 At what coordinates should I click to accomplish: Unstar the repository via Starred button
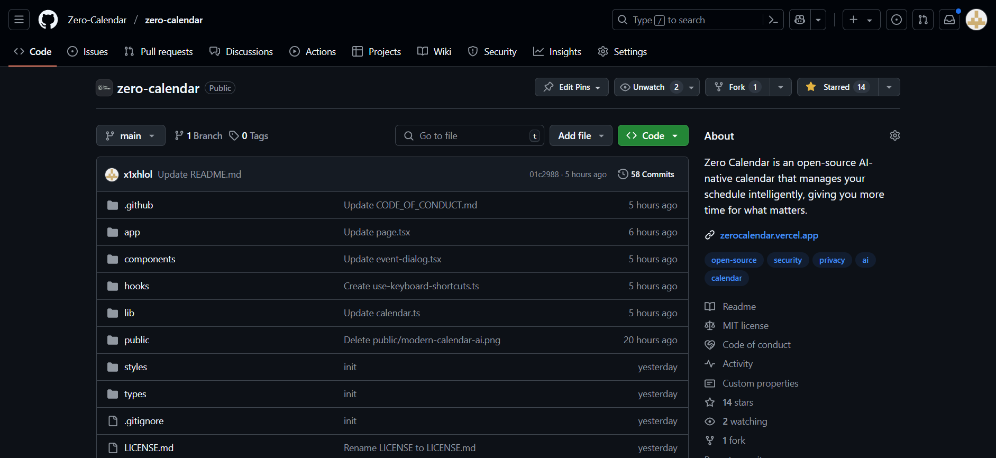tap(838, 87)
